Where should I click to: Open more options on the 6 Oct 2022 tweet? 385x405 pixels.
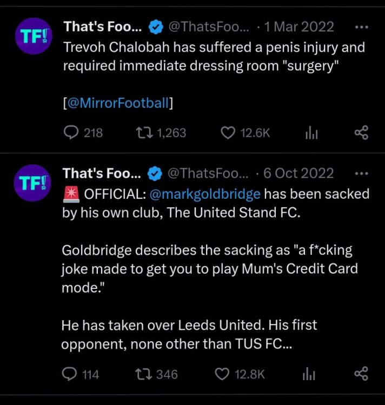(361, 173)
